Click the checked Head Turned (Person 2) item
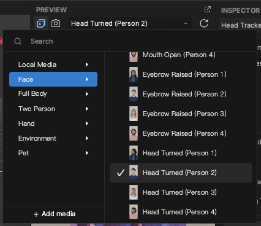The height and width of the screenshot is (226, 261). [181, 173]
